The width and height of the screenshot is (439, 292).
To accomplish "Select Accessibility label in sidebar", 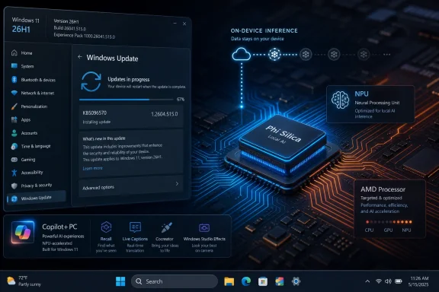I will pos(32,173).
